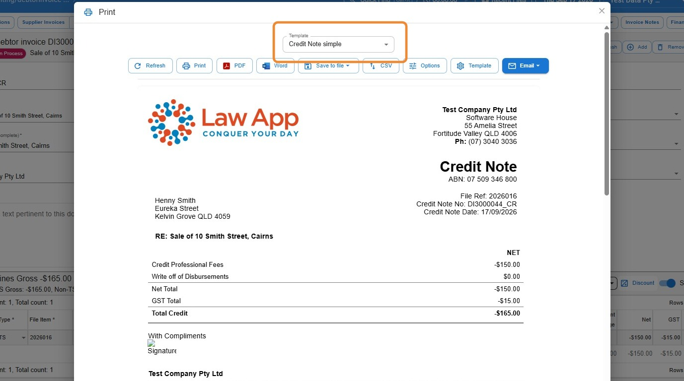The height and width of the screenshot is (381, 684).
Task: Click the With Compliments text
Action: click(177, 336)
